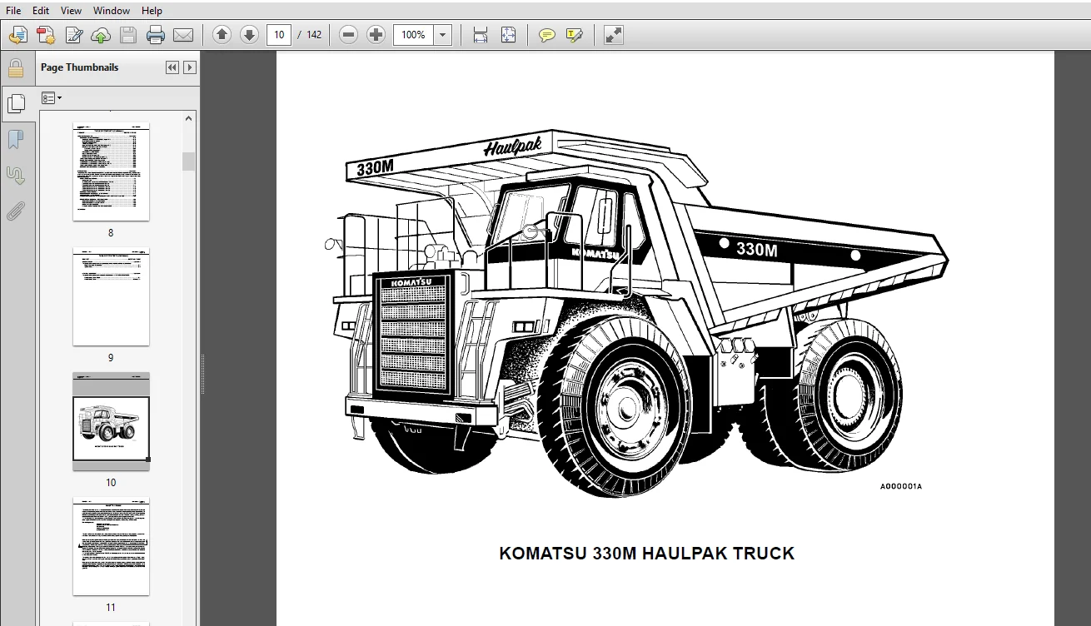This screenshot has width=1091, height=626.
Task: Click the Highlight text tool icon
Action: click(x=575, y=35)
